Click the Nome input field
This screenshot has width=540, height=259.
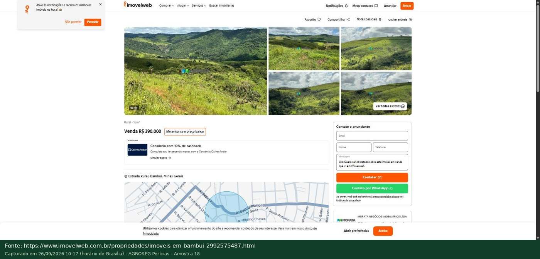click(x=354, y=147)
